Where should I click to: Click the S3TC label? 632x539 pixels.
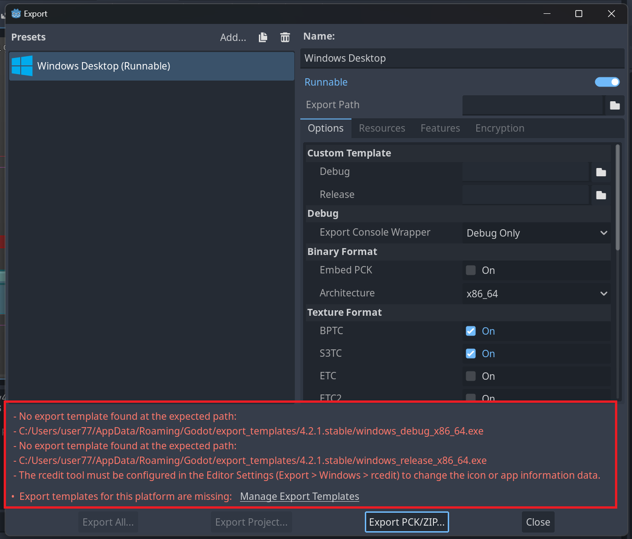coord(331,354)
